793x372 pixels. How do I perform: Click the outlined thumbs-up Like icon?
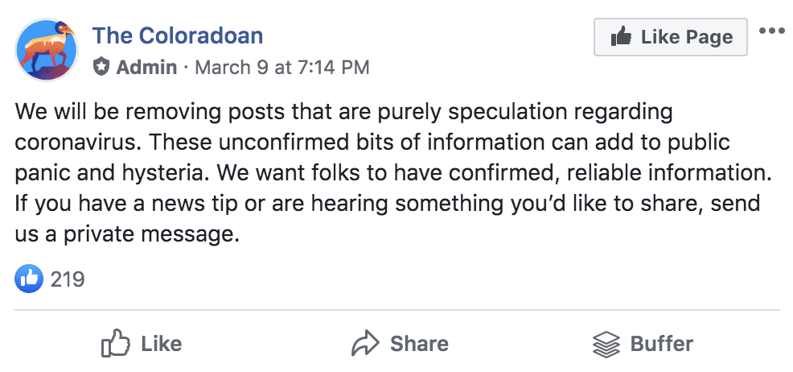coord(116,344)
